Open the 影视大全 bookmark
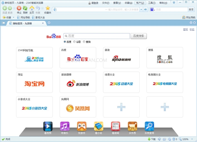The image size is (197, 142). pos(38,17)
